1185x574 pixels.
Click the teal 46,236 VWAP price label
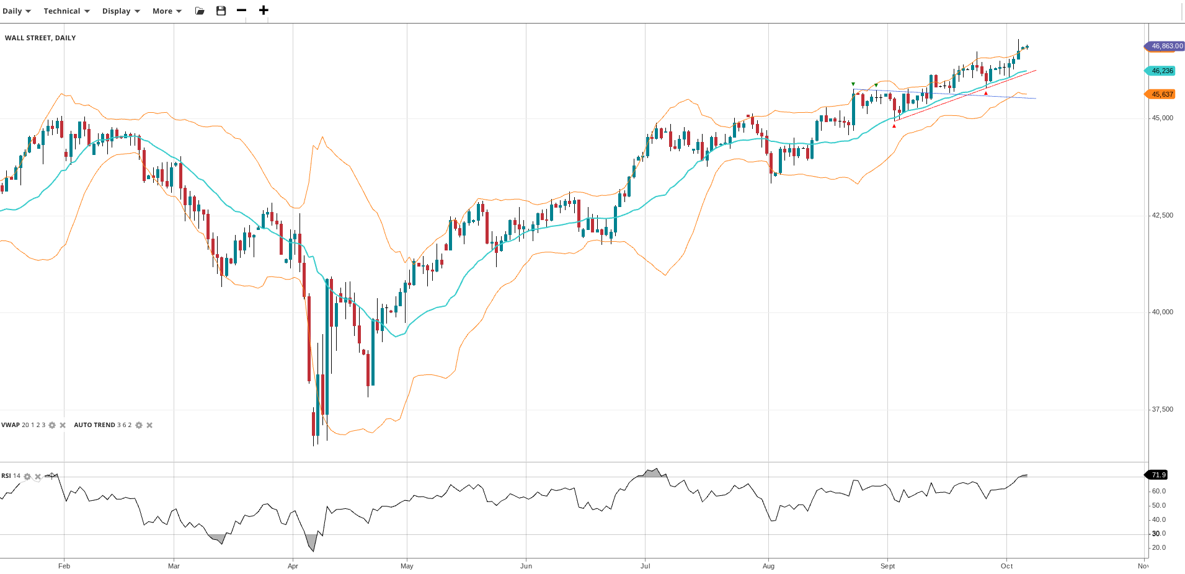(1161, 71)
